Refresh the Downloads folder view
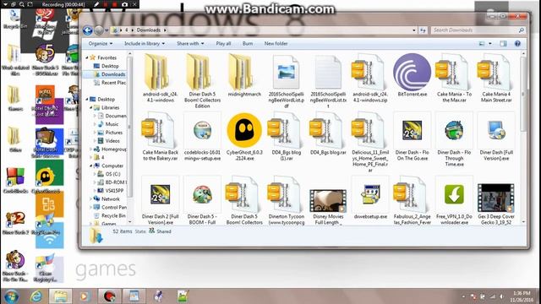Image resolution: width=541 pixels, height=304 pixels. [x=423, y=30]
